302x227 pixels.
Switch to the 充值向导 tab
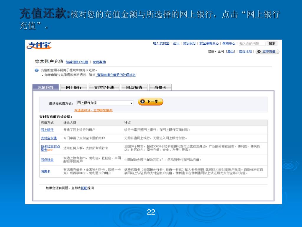pos(46,87)
